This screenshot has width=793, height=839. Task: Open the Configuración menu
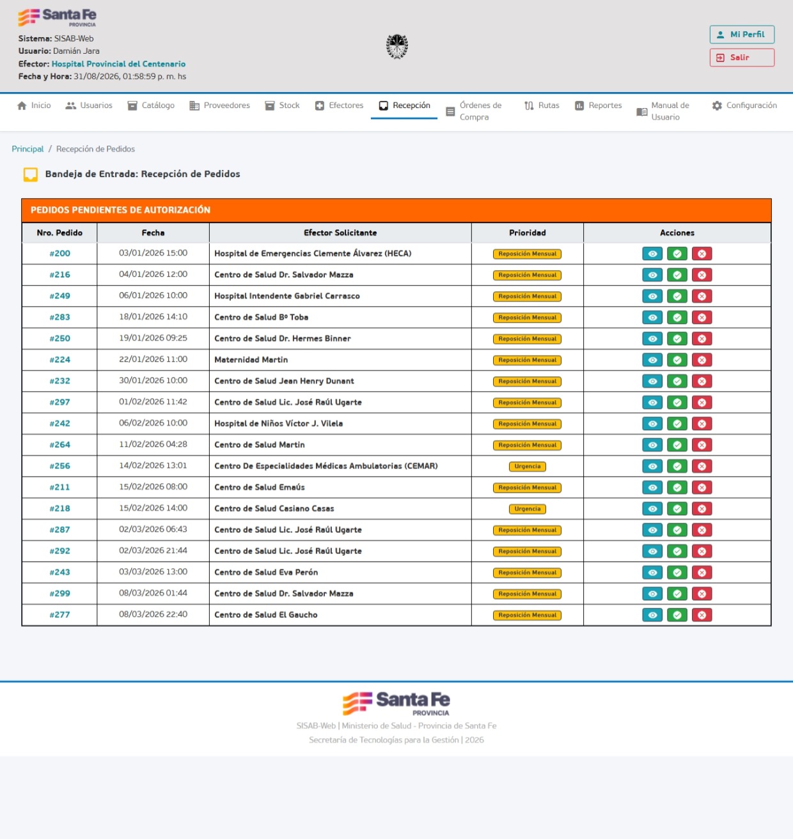744,105
